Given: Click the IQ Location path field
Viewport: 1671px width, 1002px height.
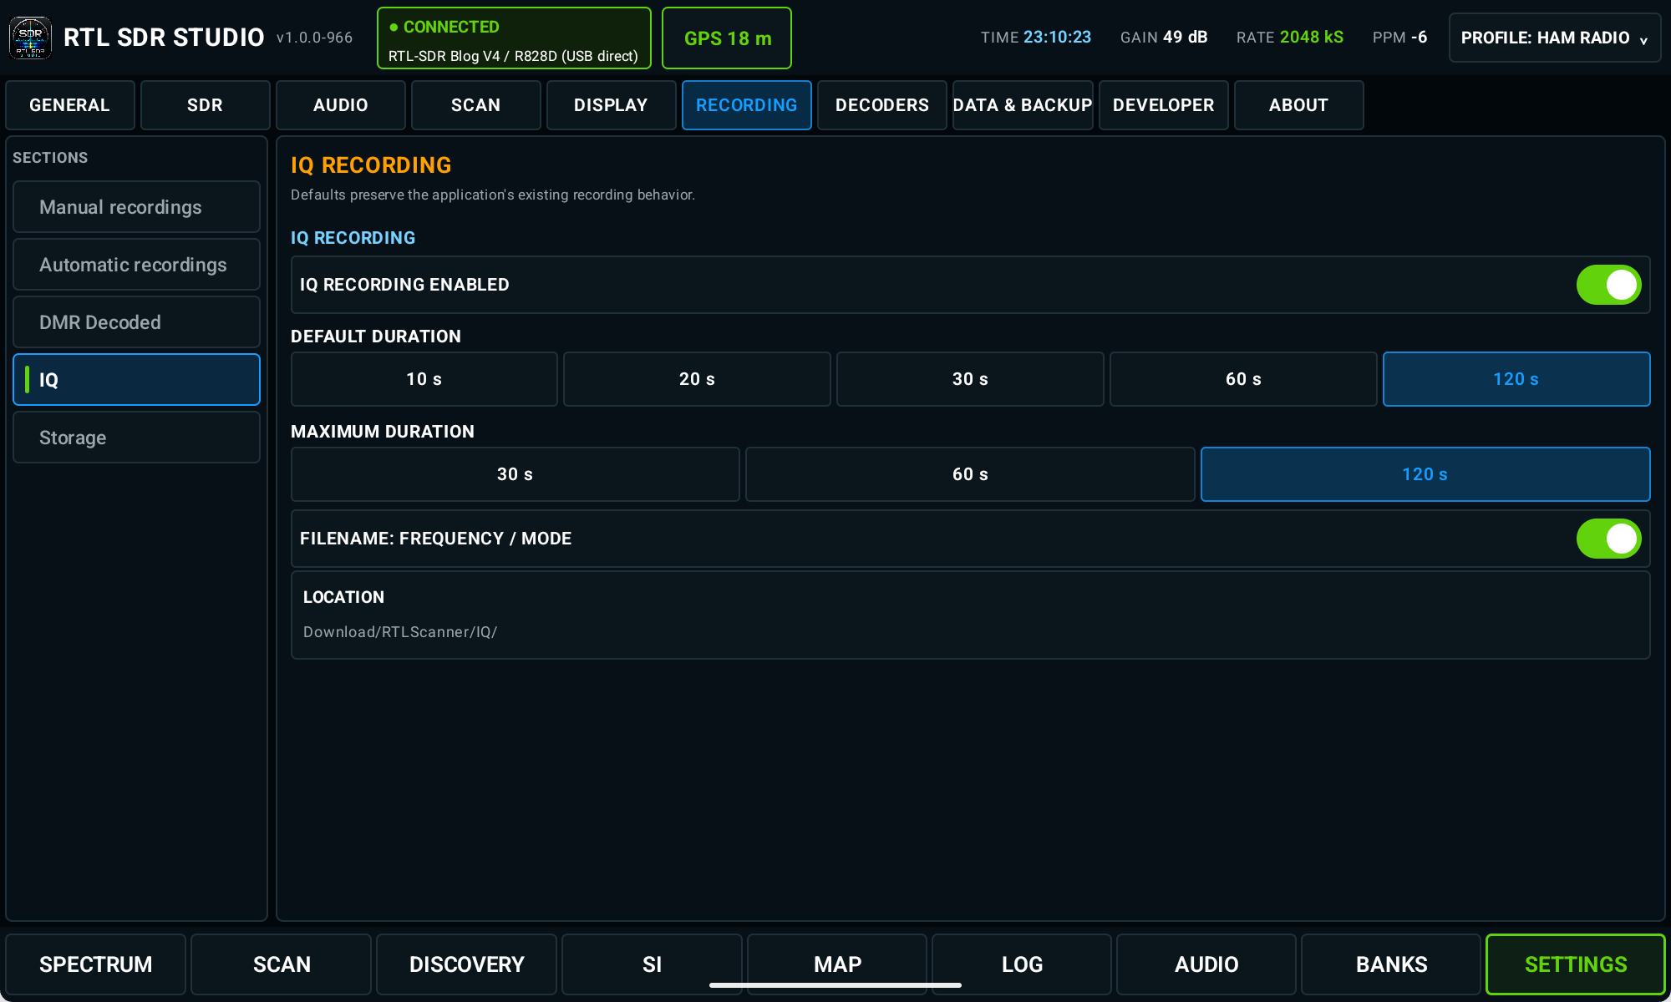Looking at the screenshot, I should 970,615.
